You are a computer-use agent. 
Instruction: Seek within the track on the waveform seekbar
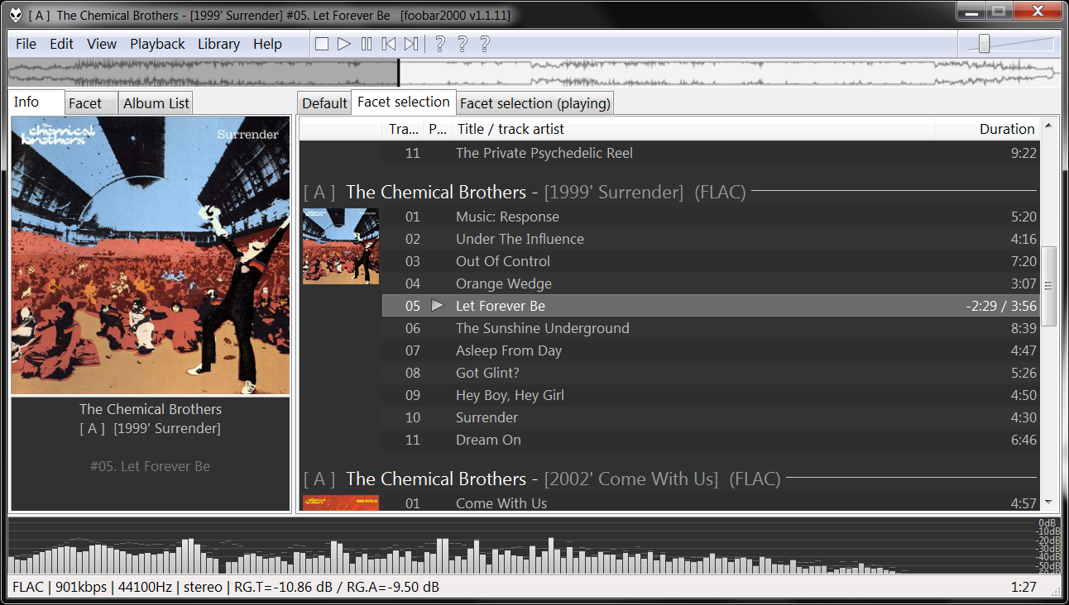point(534,72)
